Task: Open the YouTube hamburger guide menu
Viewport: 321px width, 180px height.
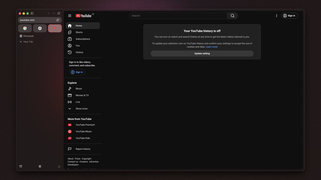Action: (x=70, y=16)
